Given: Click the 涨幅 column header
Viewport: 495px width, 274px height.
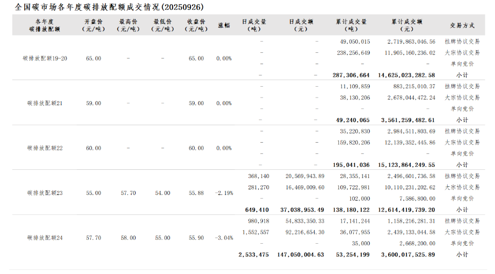Looking at the screenshot, I should (x=224, y=25).
